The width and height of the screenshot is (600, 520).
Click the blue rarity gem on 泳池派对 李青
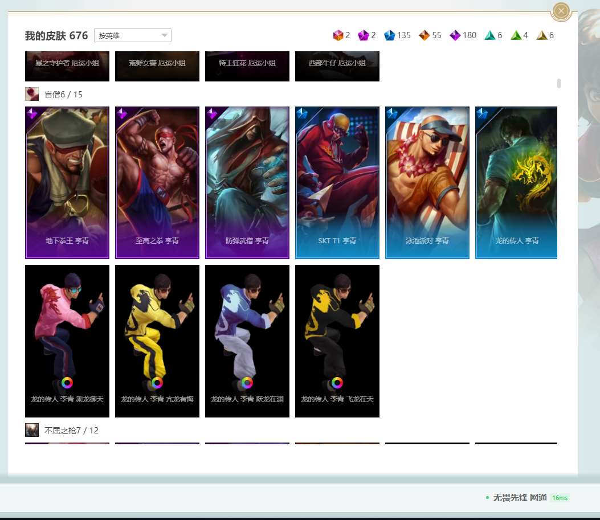click(x=392, y=113)
